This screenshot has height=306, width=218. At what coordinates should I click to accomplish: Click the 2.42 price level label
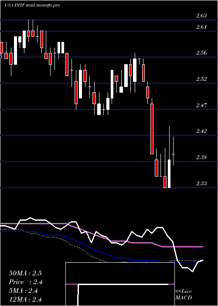click(x=201, y=131)
